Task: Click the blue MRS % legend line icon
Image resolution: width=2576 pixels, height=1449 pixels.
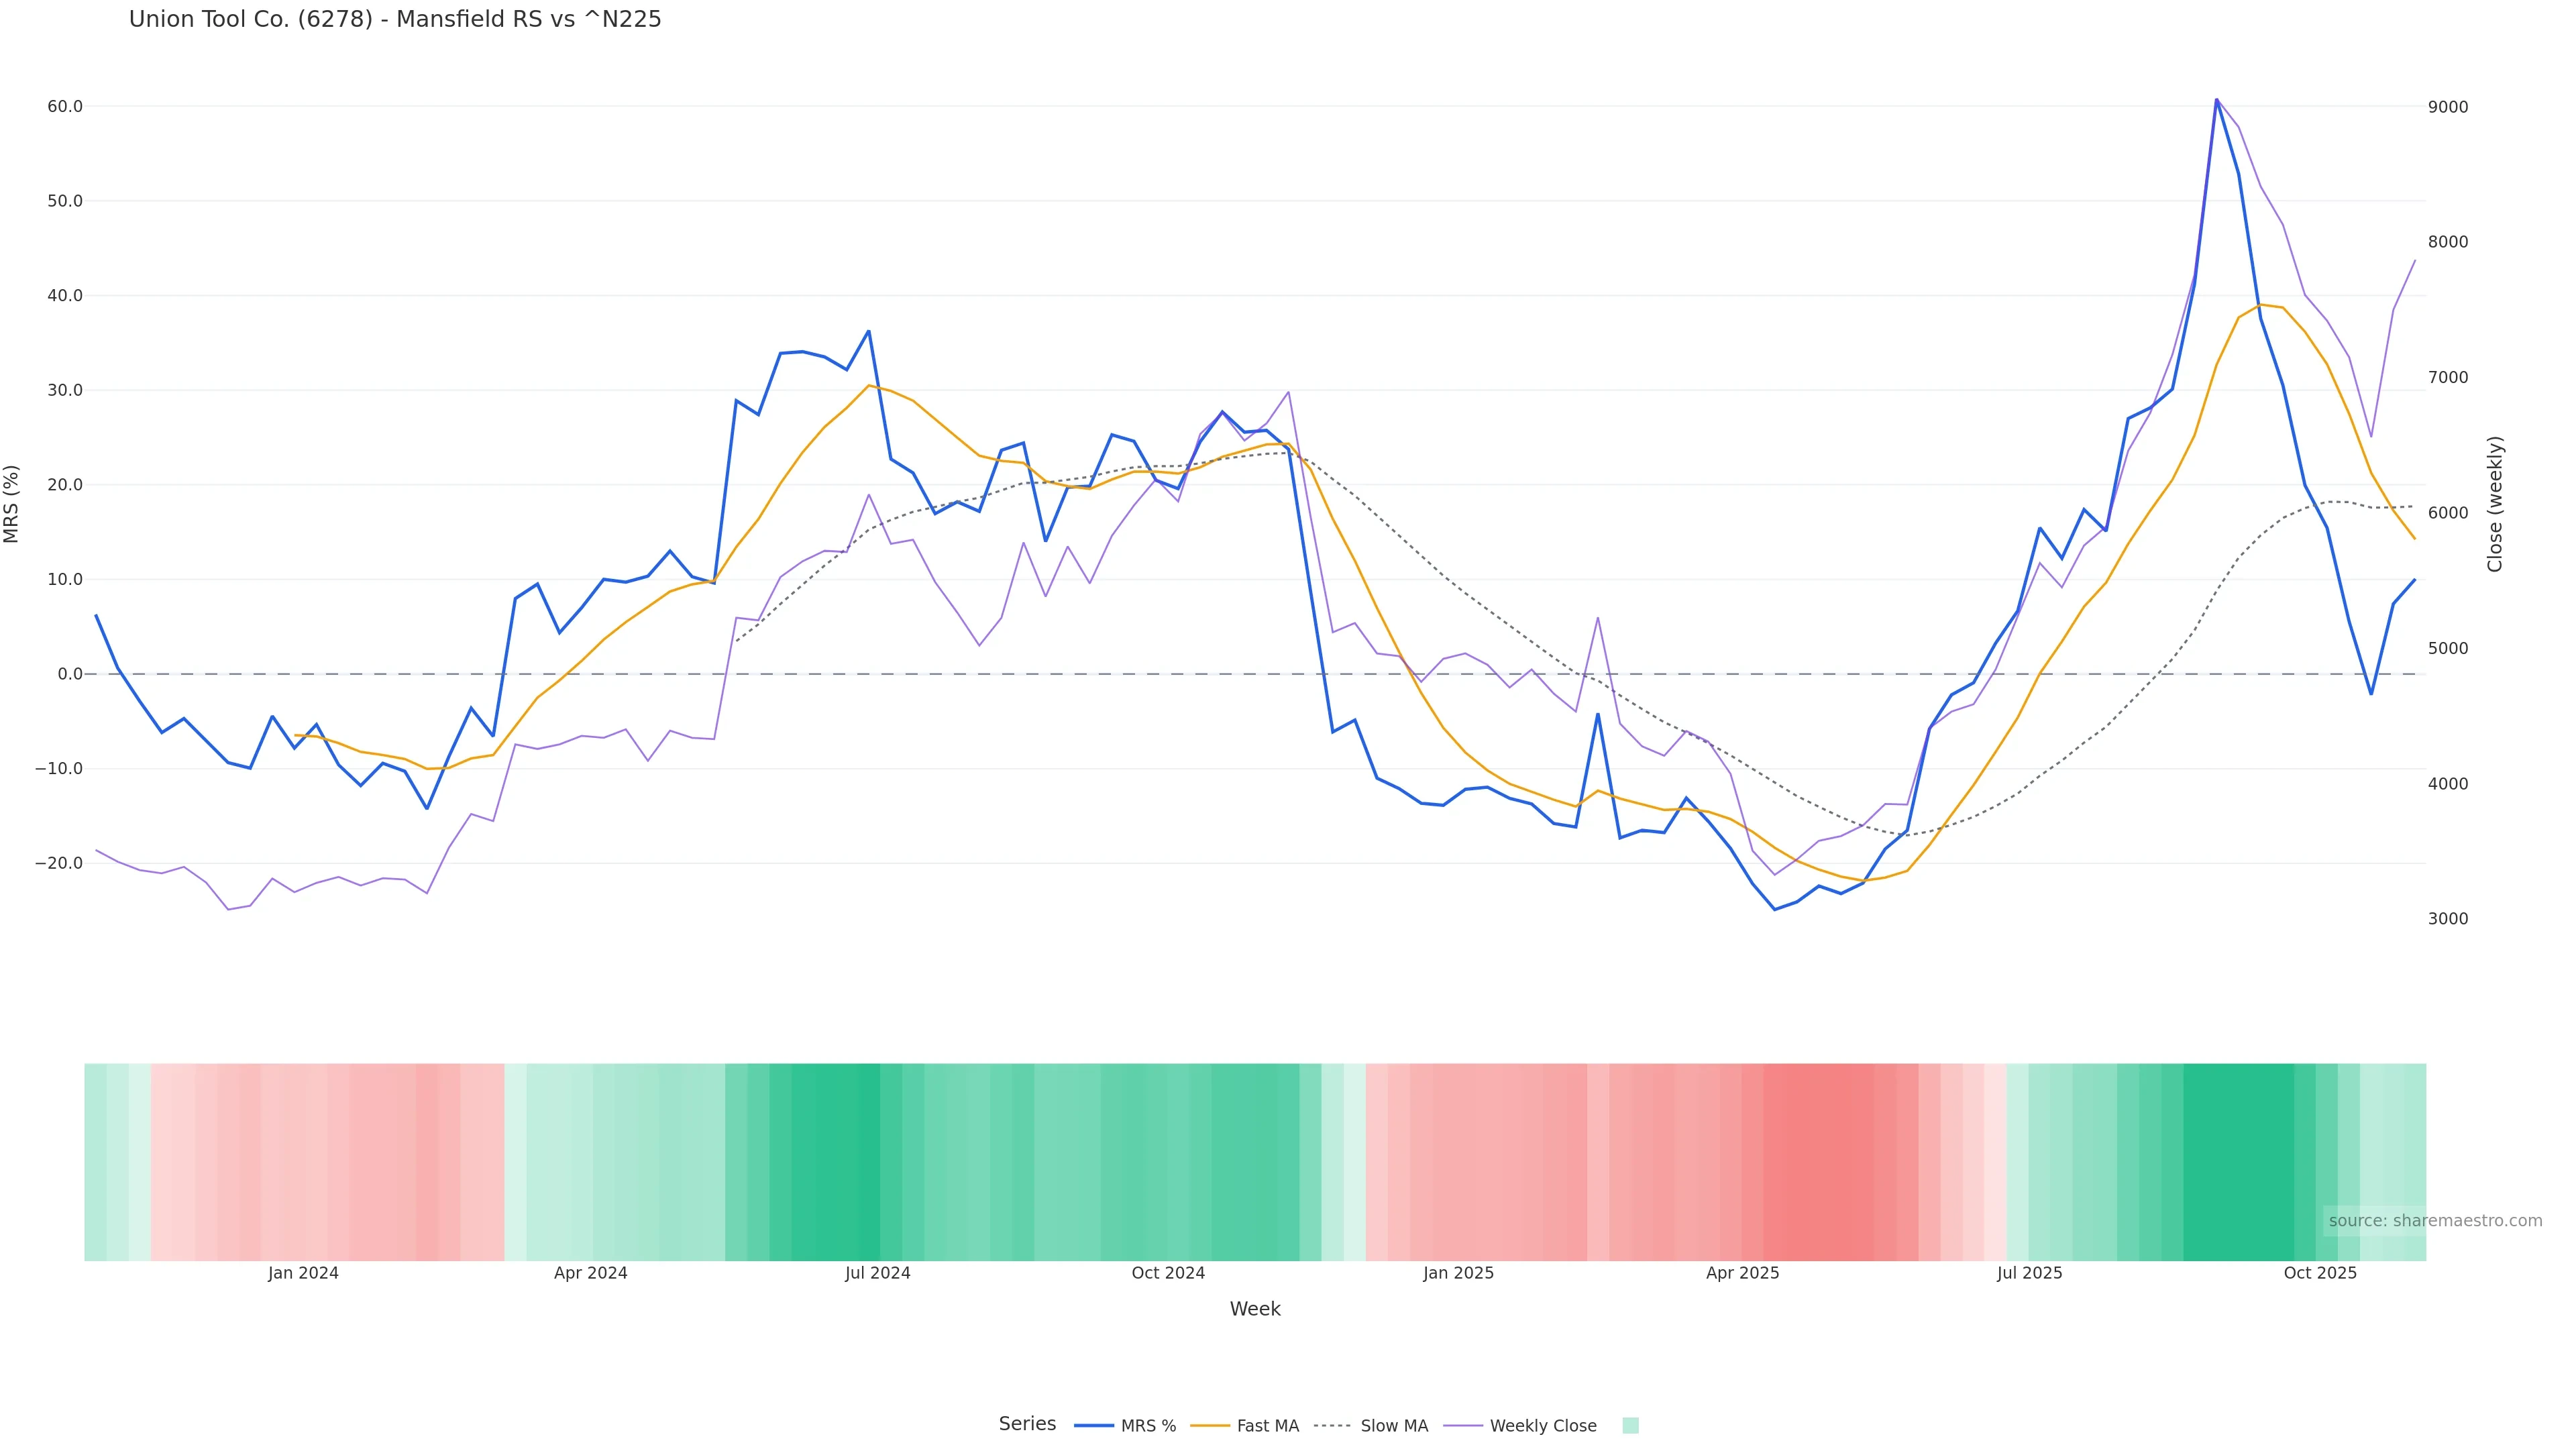Action: [1094, 1426]
